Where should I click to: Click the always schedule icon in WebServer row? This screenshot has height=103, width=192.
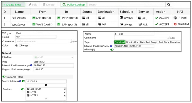(121, 24)
